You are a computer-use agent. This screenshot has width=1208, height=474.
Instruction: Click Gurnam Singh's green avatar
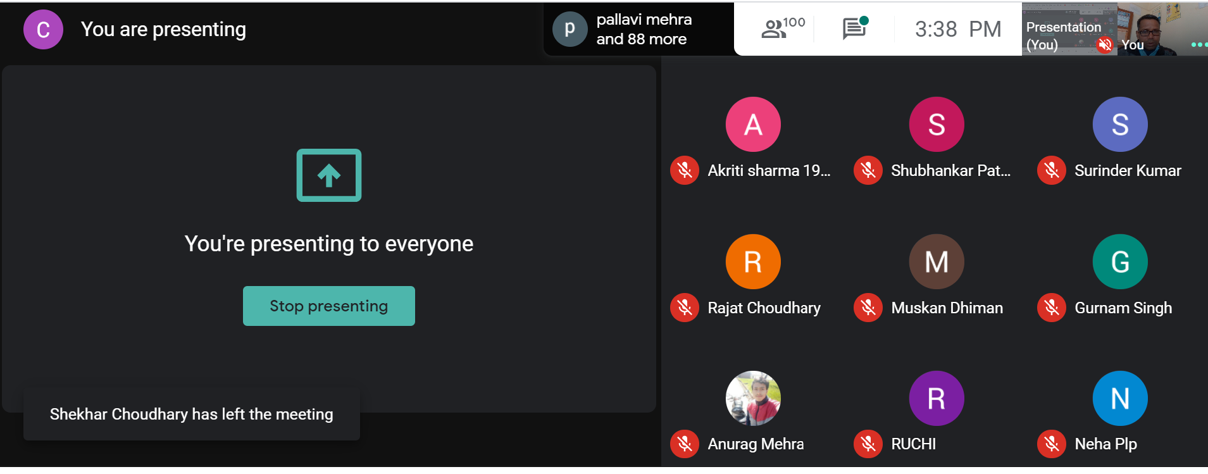1120,261
